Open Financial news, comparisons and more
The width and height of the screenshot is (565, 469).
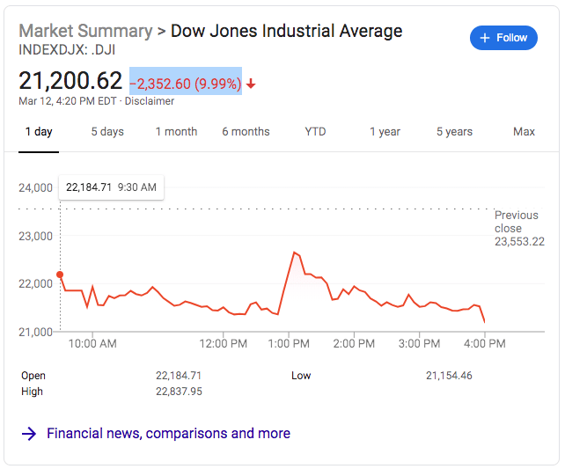coord(168,433)
